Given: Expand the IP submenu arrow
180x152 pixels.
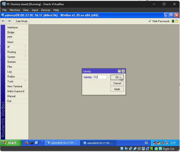Looking at the screenshot, I should [x=26, y=47].
